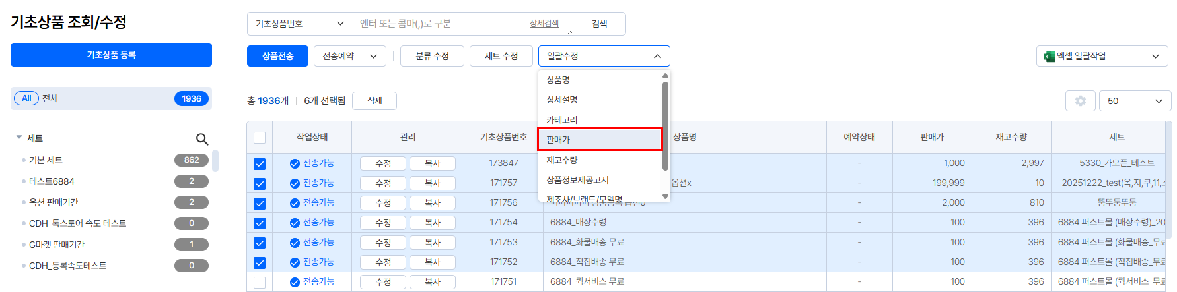Open the 상세검색 link in search box
Viewport: 1177px width, 292px height.
(544, 24)
